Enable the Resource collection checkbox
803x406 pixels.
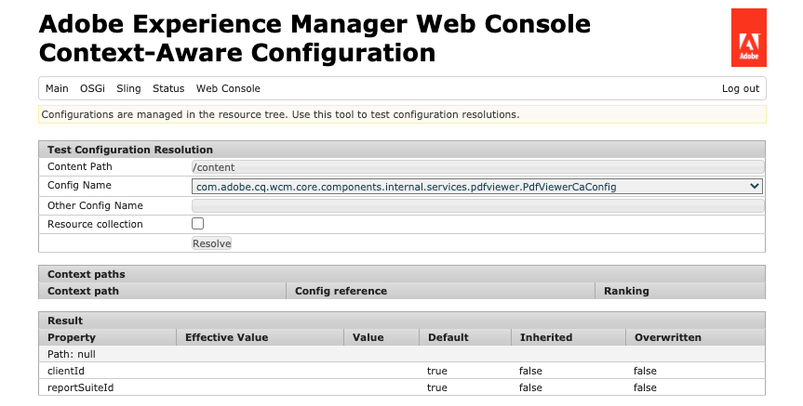click(197, 224)
